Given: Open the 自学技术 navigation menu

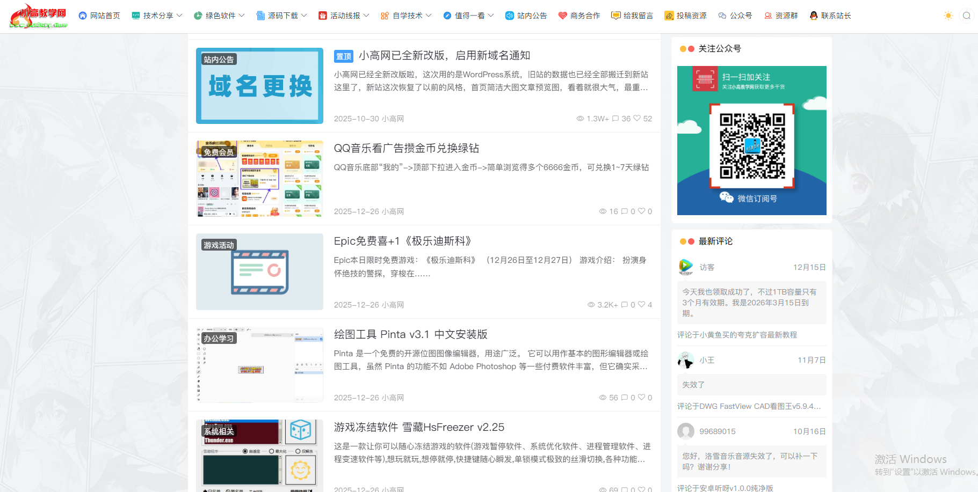Looking at the screenshot, I should 406,15.
